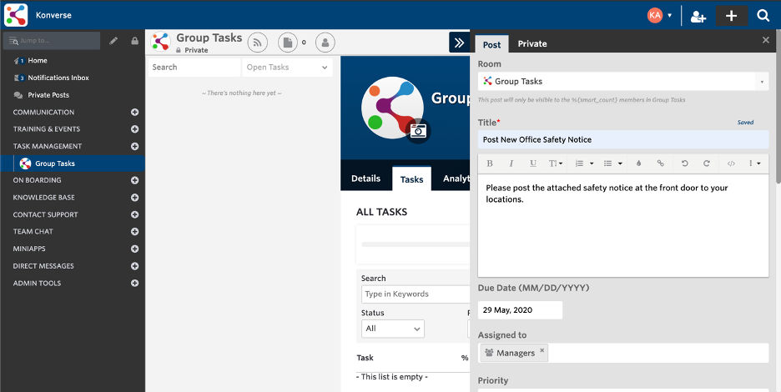Click the Due Date input field
781x392 pixels.
(520, 310)
